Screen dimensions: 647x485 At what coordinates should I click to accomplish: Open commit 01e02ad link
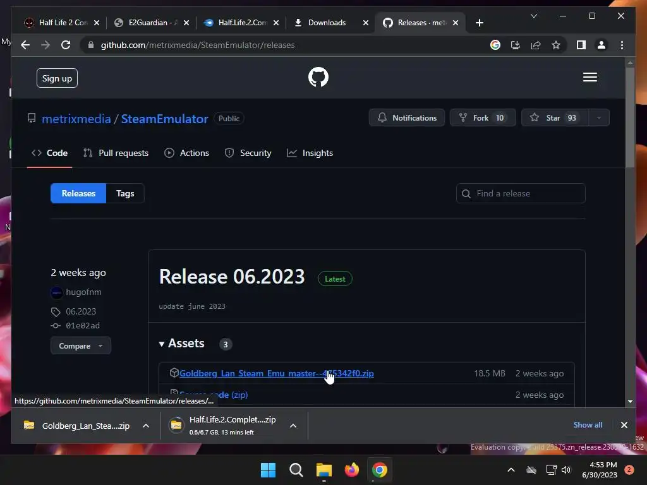(83, 326)
